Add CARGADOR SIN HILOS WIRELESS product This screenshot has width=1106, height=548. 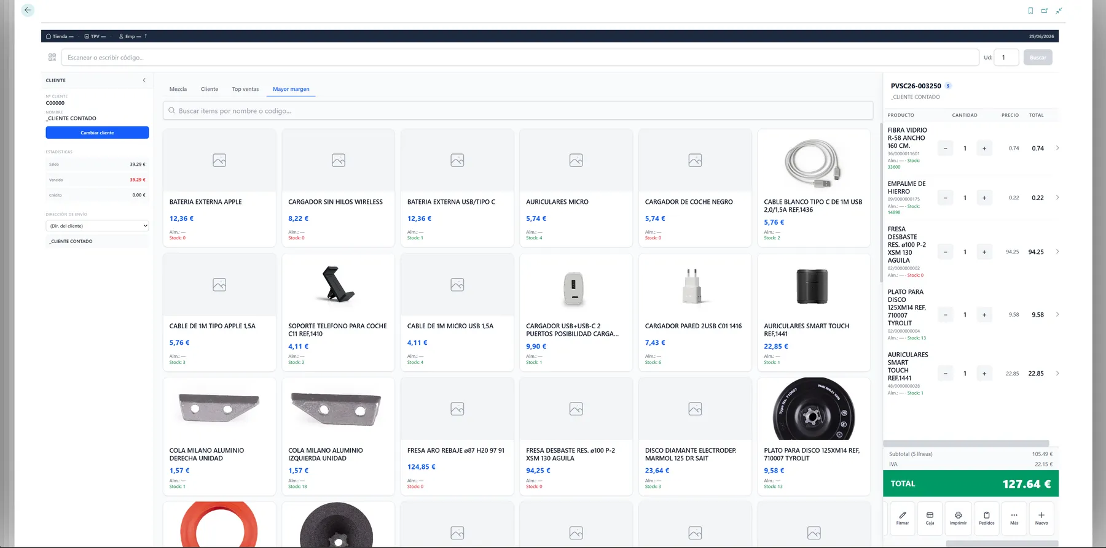(x=338, y=188)
